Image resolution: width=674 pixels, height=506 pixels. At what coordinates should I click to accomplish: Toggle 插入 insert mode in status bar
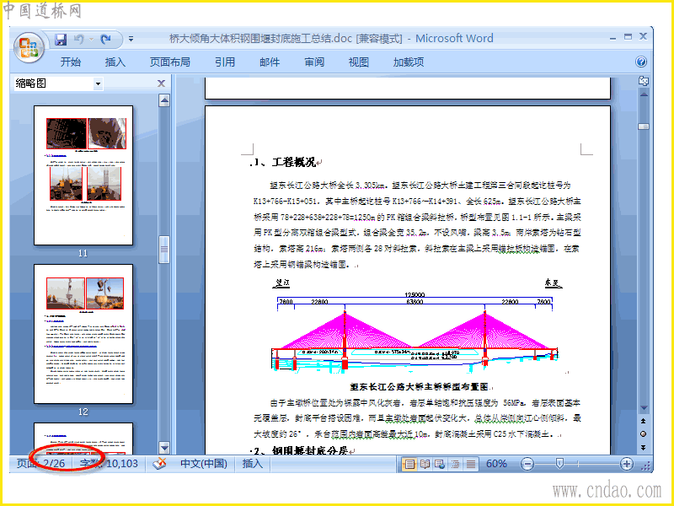click(252, 463)
